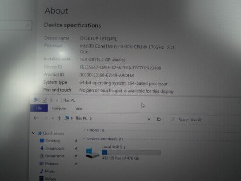The image size is (241, 181).
Task: Click the pin icon next to Pictures
Action: (76, 164)
